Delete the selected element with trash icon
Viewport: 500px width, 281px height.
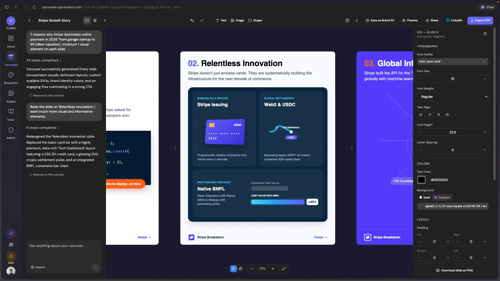pyautogui.click(x=485, y=34)
